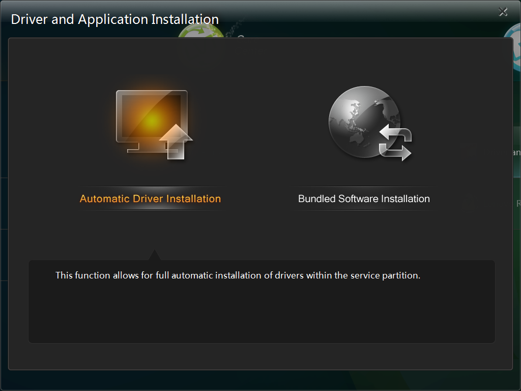This screenshot has width=521, height=391.
Task: Select the Bundled Software Installation label
Action: [x=364, y=199]
